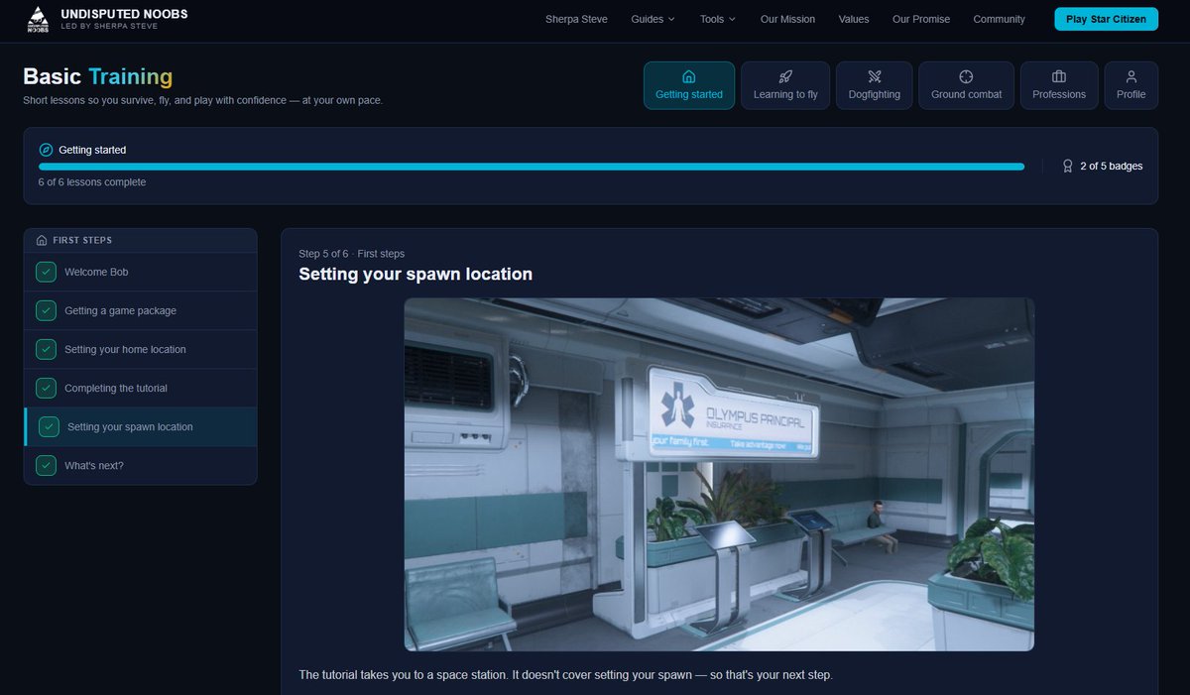Click the Setting your spawn location heading
1190x695 pixels.
click(416, 274)
